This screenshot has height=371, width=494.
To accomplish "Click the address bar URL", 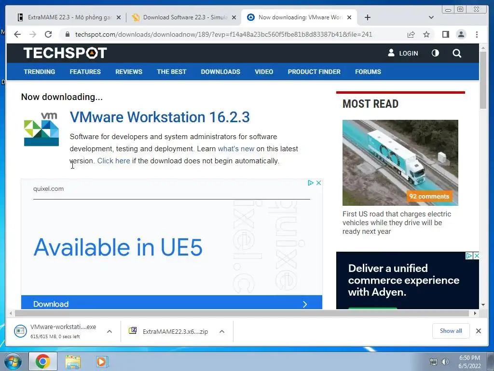I will coord(223,34).
